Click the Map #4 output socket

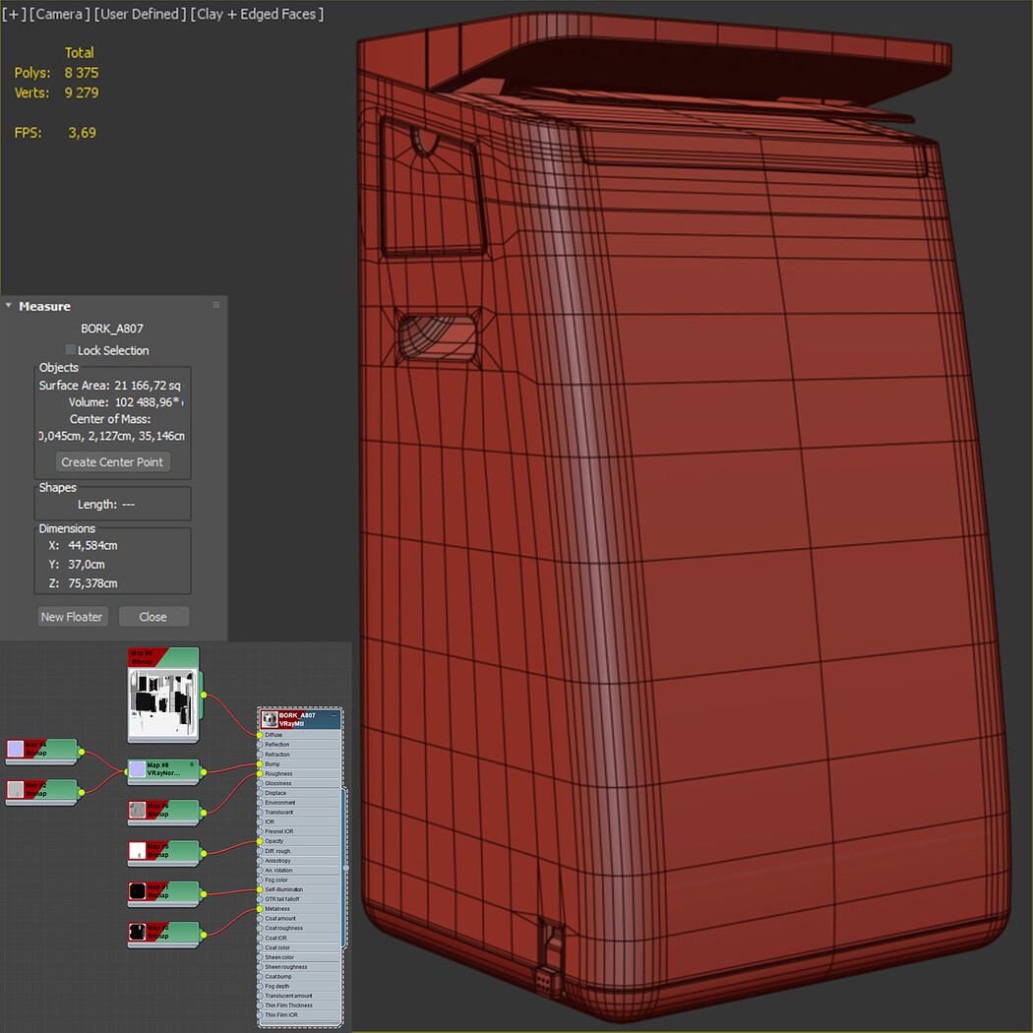pyautogui.click(x=82, y=752)
